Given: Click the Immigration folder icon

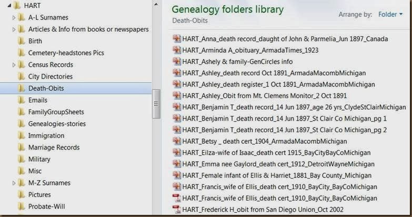Looking at the screenshot, I should 22,136.
